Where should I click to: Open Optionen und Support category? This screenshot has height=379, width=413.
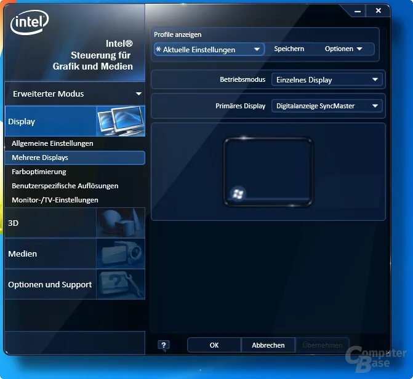click(75, 284)
